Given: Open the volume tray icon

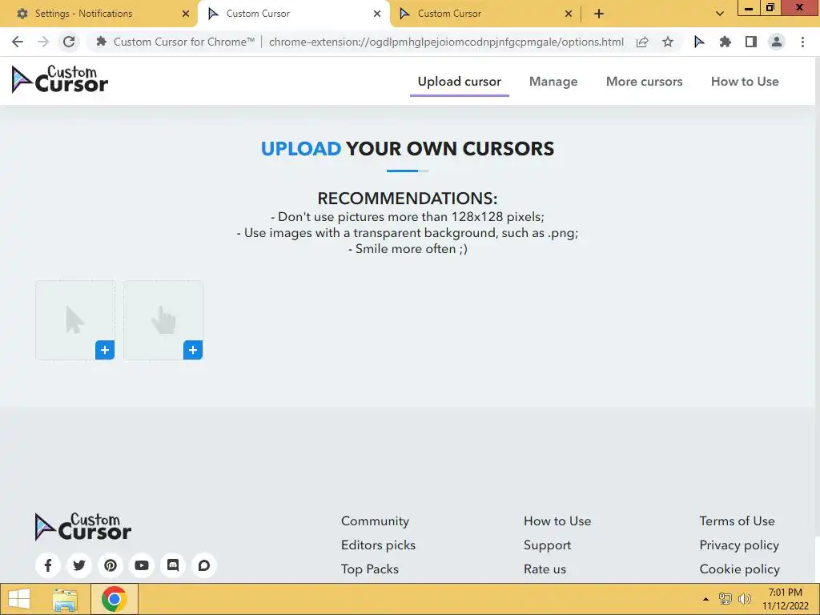Looking at the screenshot, I should 745,599.
